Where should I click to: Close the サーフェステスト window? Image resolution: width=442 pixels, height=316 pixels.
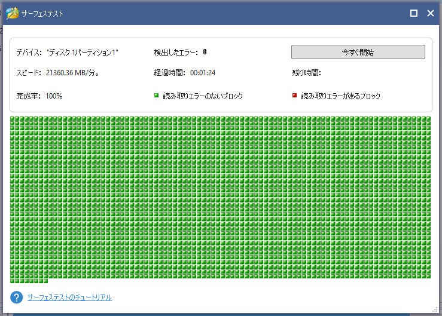point(431,13)
